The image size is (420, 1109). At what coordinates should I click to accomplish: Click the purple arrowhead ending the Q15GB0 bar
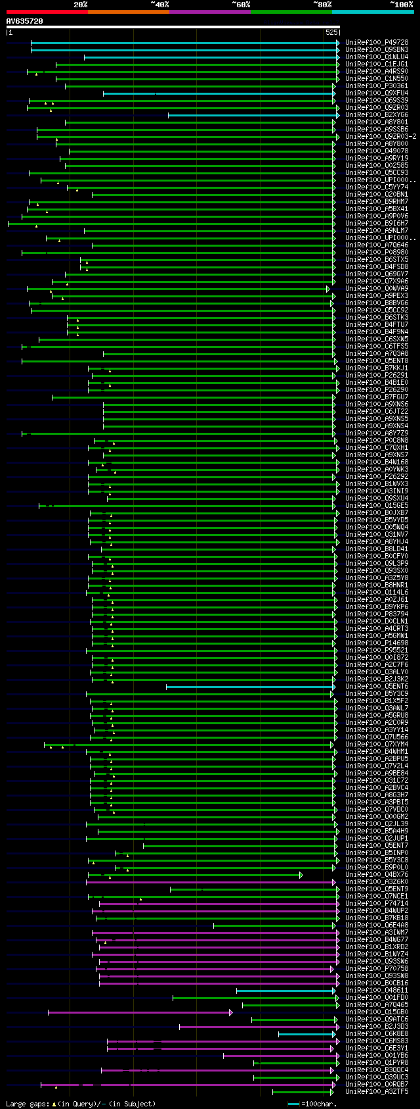point(231,1012)
